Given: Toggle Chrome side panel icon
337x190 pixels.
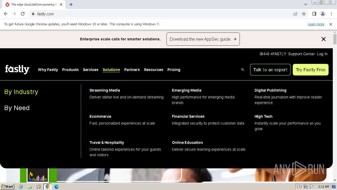Looking at the screenshot, I should pyautogui.click(x=314, y=14).
